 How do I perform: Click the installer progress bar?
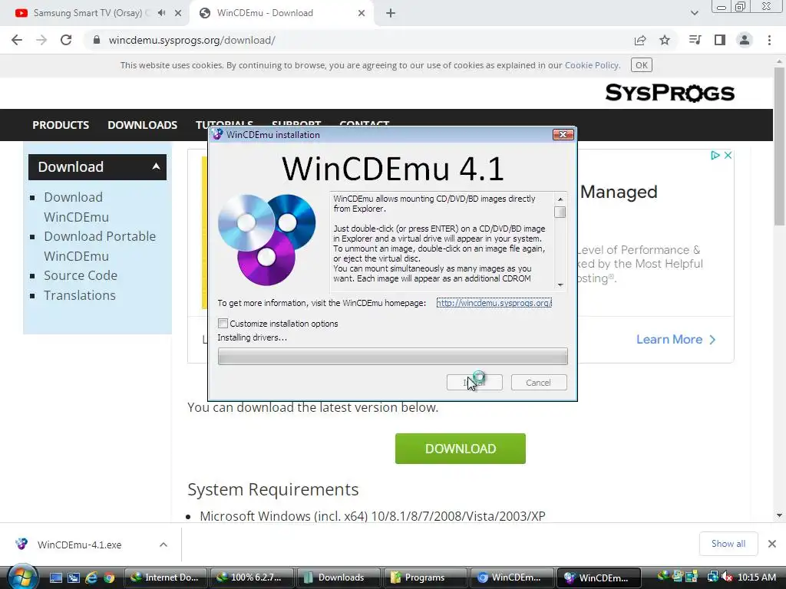point(392,356)
